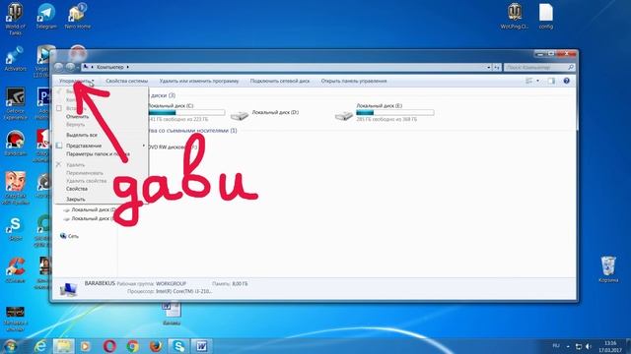Viewport: 631px width, 354px height.
Task: Choose Выделить все menu entry
Action: [x=82, y=135]
